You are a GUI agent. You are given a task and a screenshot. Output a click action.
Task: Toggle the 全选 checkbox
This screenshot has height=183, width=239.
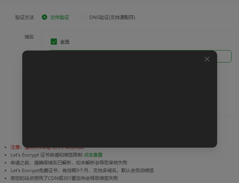pyautogui.click(x=54, y=42)
